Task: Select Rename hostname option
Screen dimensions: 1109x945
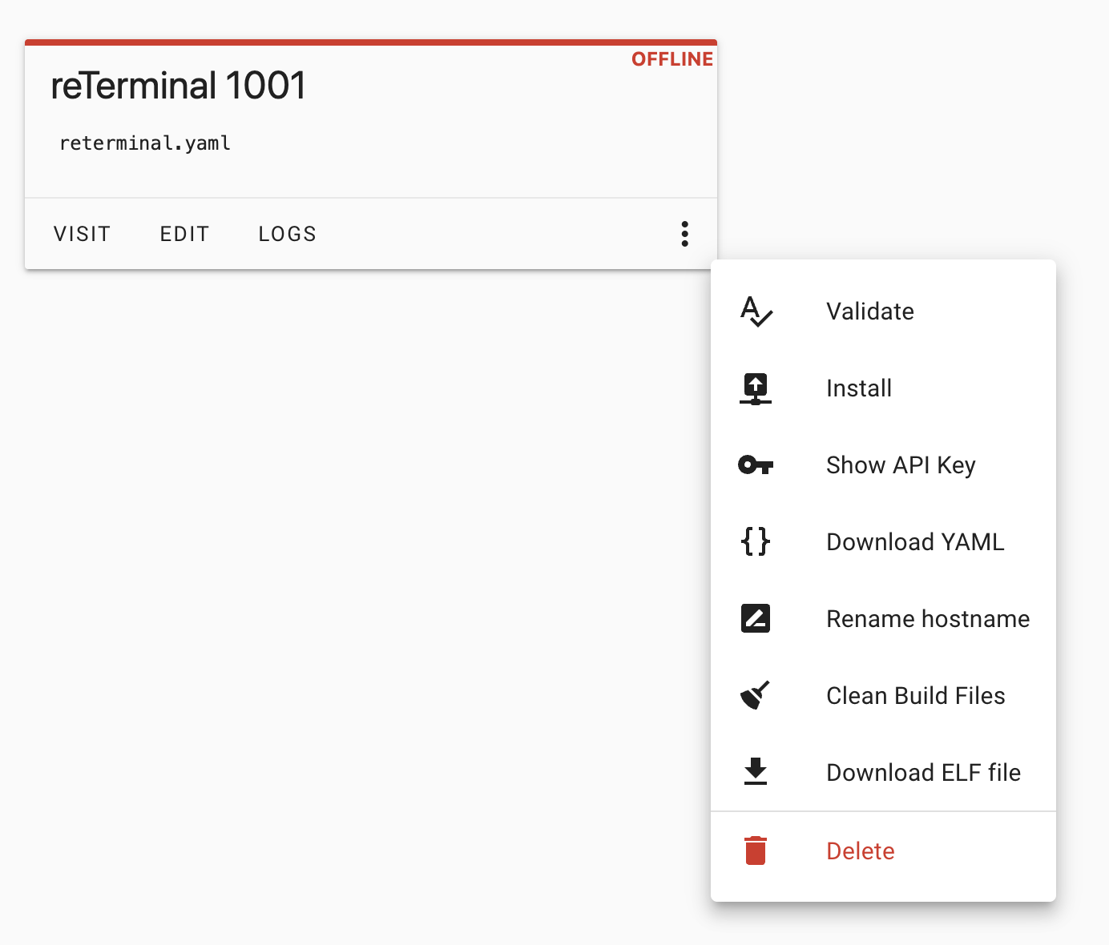Action: (927, 619)
